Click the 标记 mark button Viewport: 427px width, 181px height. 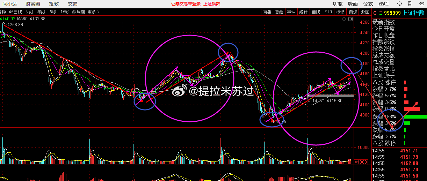coord(340,12)
